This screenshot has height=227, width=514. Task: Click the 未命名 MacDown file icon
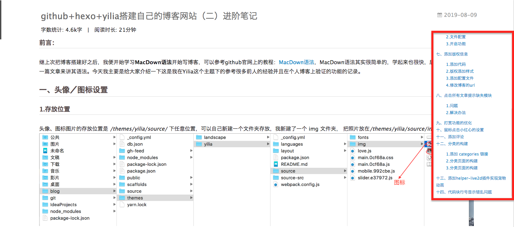[45, 151]
